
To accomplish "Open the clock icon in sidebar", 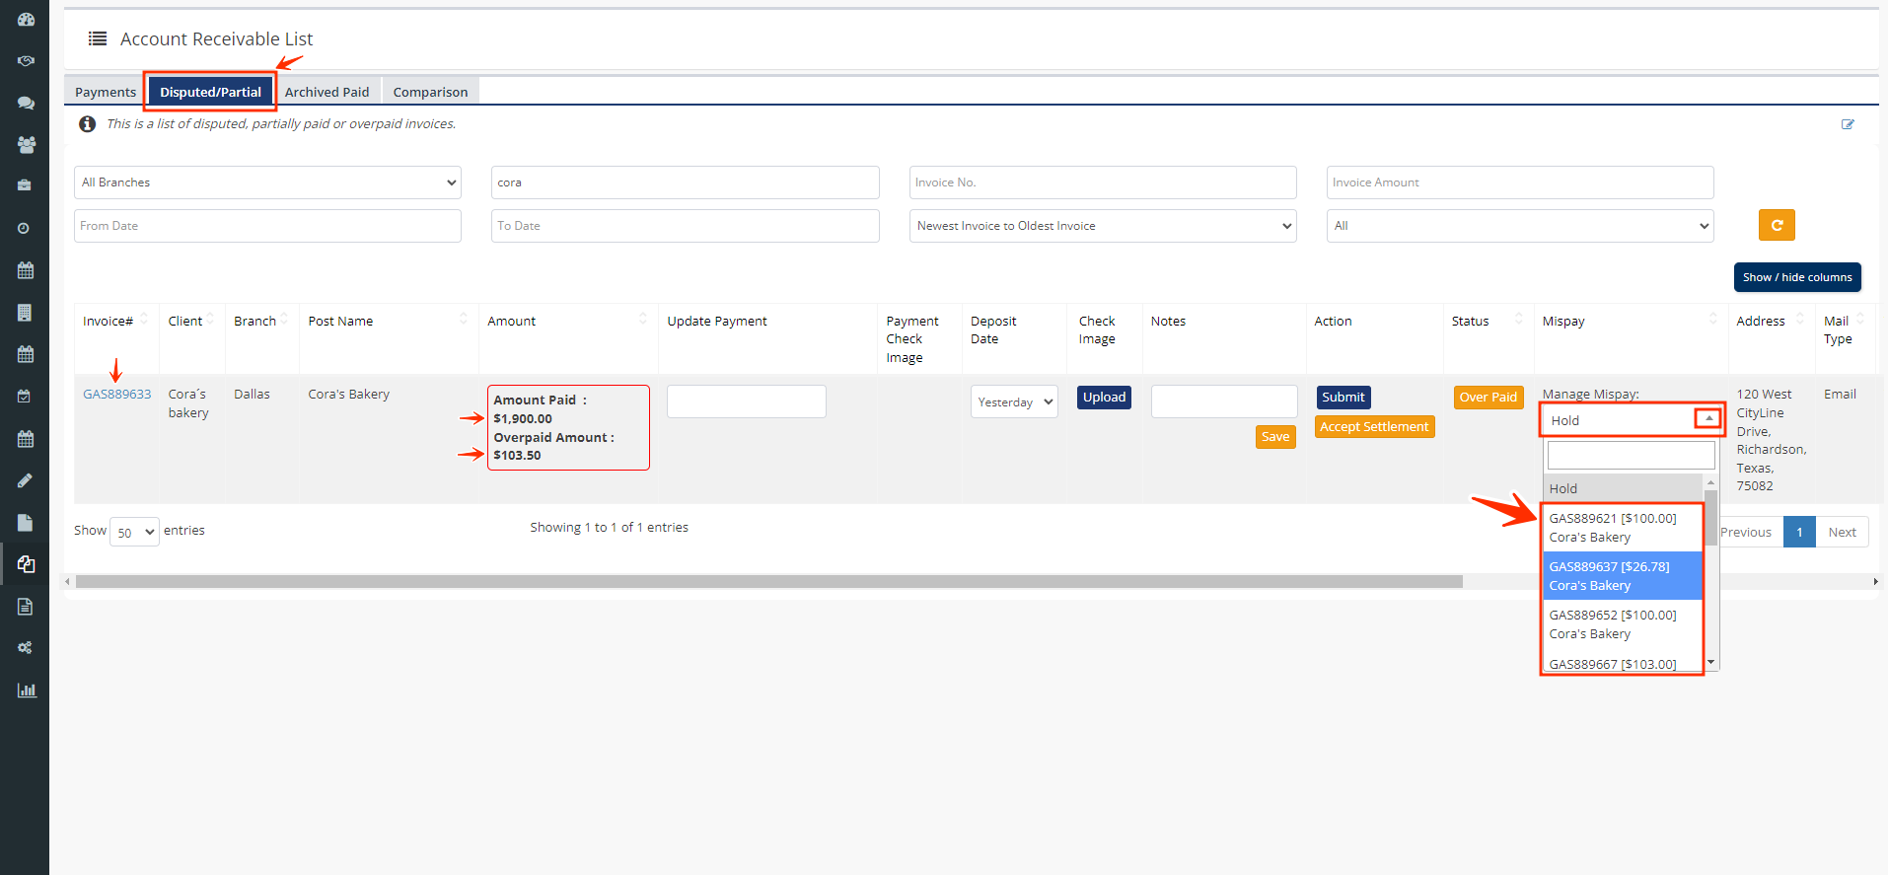I will [24, 228].
